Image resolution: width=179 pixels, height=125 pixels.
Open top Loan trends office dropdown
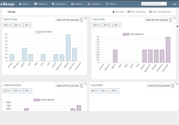pyautogui.click(x=158, y=20)
